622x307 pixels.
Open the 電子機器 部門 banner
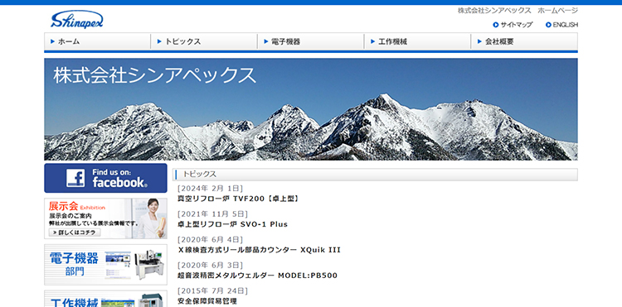[x=105, y=265]
